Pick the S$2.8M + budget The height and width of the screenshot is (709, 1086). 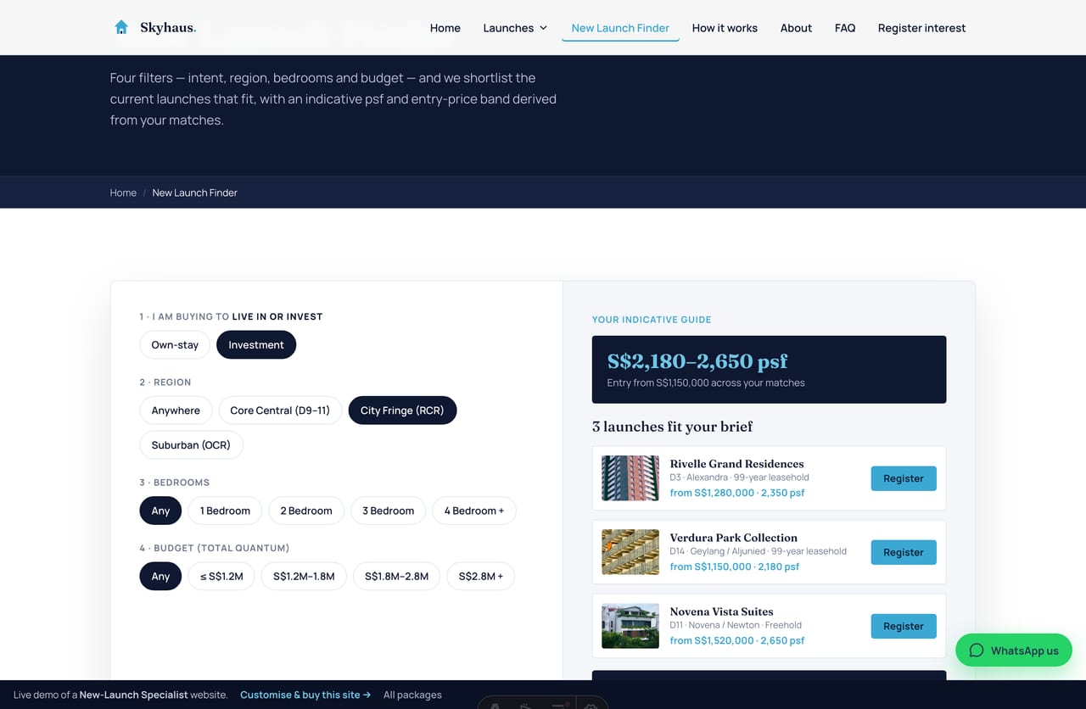(x=481, y=576)
